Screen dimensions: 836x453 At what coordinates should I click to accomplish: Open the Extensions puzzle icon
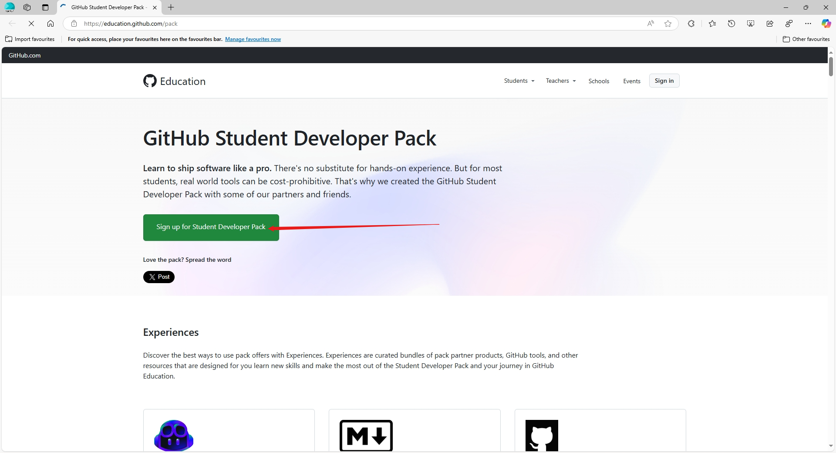point(691,24)
